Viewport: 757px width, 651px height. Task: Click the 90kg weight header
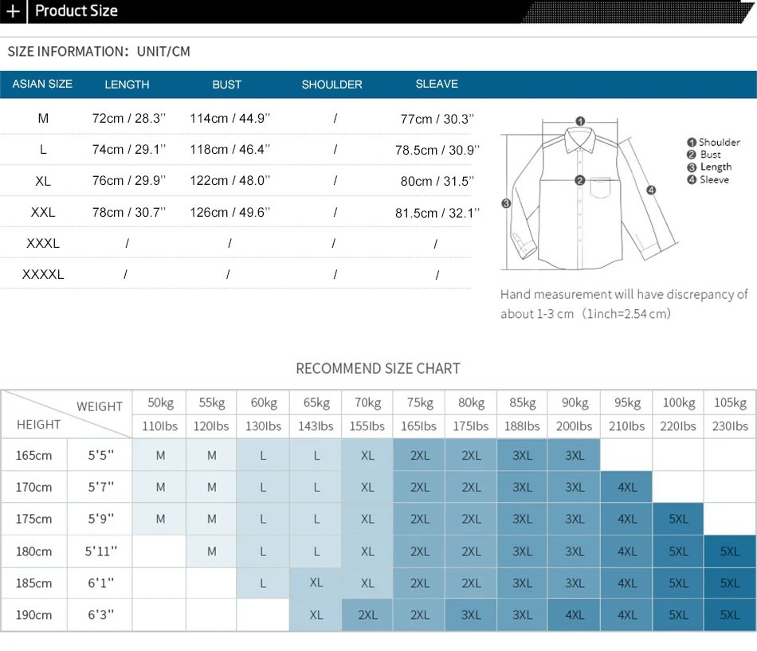(x=575, y=402)
